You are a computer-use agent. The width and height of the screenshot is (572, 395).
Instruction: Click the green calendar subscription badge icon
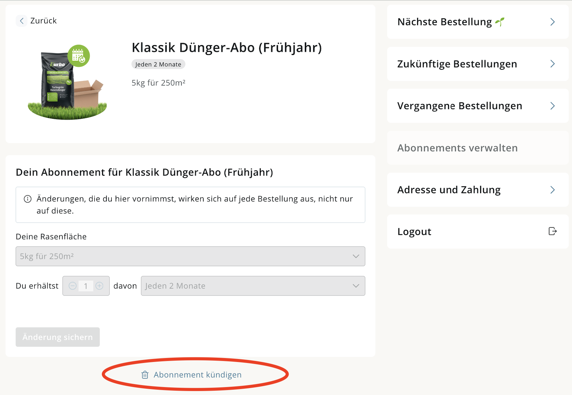coord(79,56)
